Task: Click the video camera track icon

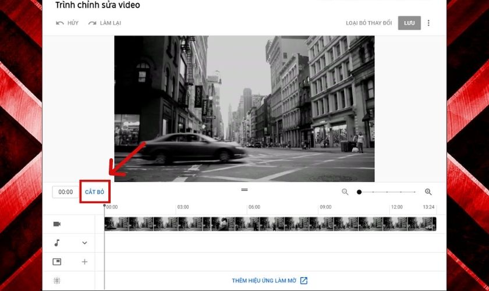Action: (x=57, y=224)
